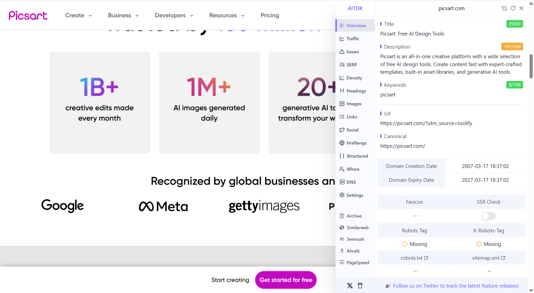The height and width of the screenshot is (293, 534).
Task: Click the Structured data braces icon
Action: point(342,156)
